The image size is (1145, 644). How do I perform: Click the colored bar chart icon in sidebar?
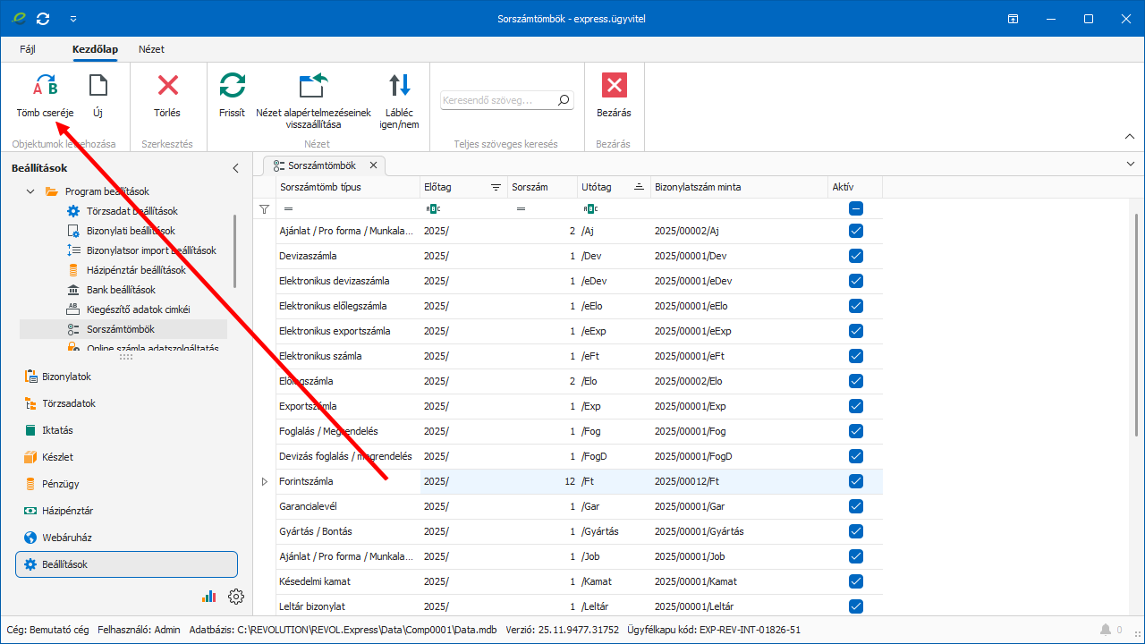(x=209, y=597)
